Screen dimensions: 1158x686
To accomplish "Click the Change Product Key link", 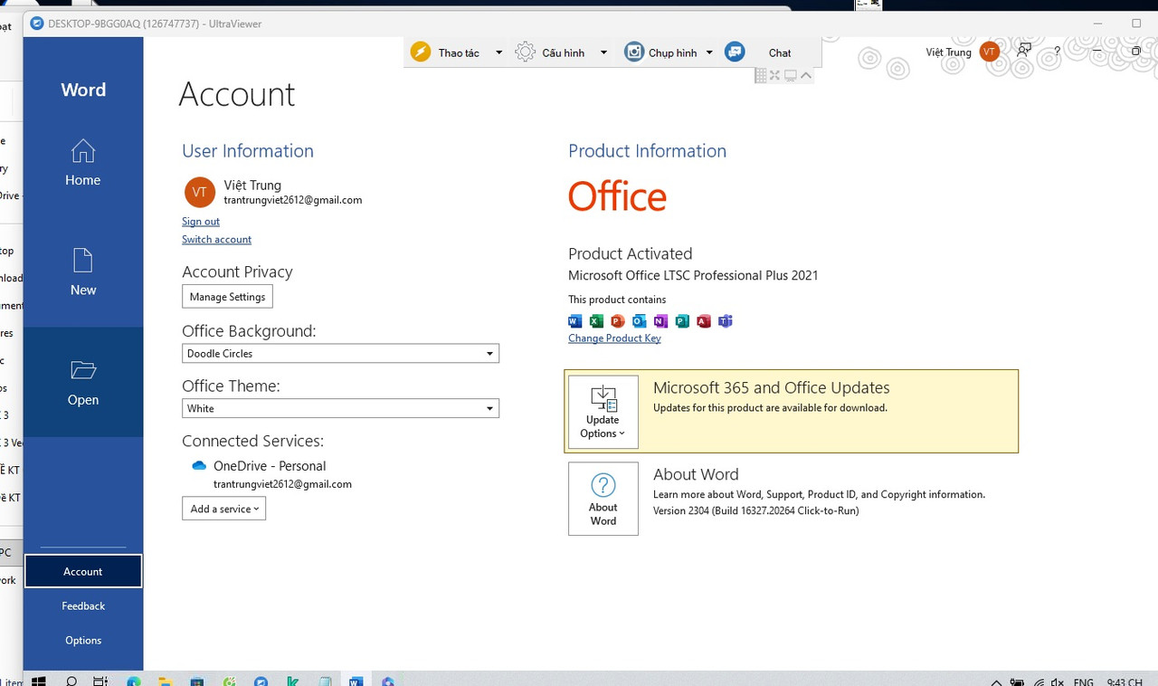I will (614, 338).
